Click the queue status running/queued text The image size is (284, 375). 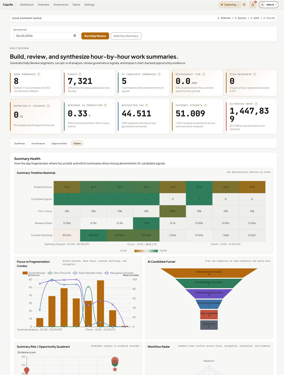pos(246,18)
